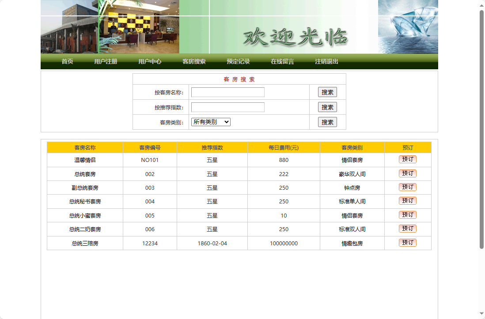Screen dimensions: 485x319
Task: Click 搜索 next to room name field
Action: click(x=327, y=92)
